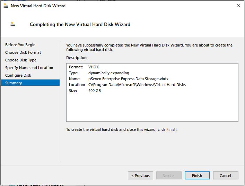Click the wizard icon in the title bar
Screen dimensions: 245x186
[x=6, y=6]
